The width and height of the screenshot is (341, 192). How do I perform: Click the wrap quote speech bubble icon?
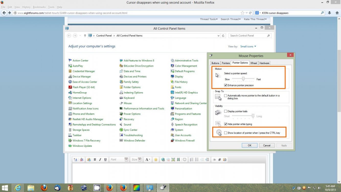[185, 159]
